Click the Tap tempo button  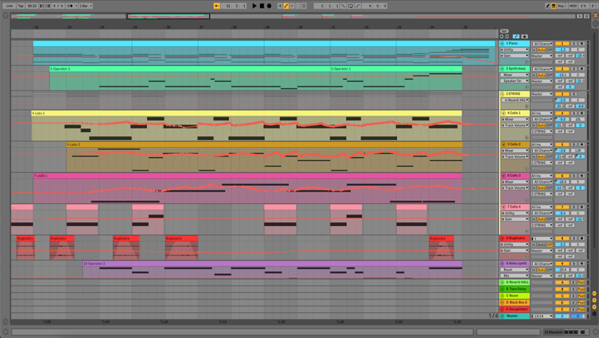coord(21,6)
